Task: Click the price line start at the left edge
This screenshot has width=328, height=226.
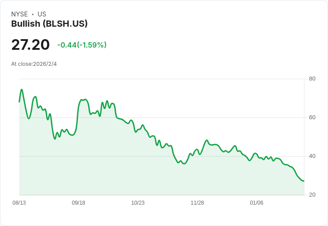Action: tap(19, 102)
